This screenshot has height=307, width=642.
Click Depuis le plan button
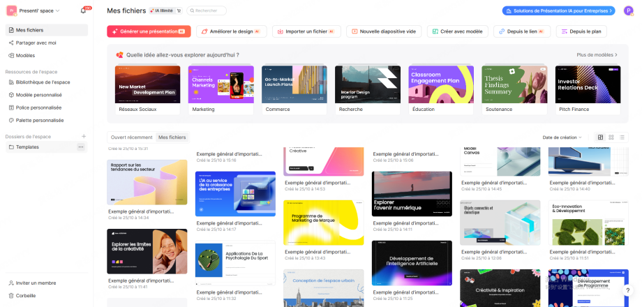[581, 31]
